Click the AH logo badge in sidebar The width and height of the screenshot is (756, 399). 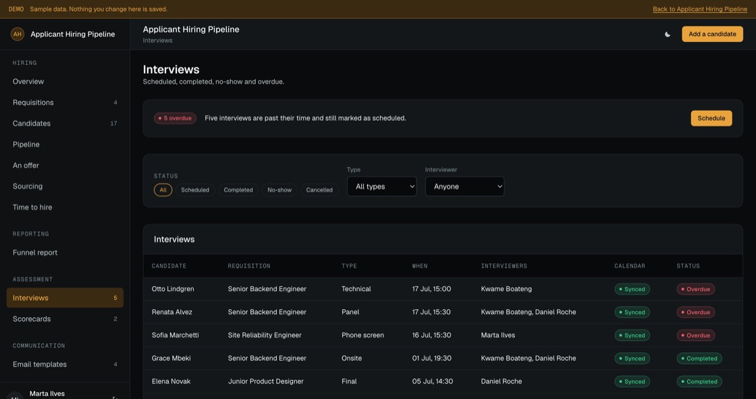(18, 34)
